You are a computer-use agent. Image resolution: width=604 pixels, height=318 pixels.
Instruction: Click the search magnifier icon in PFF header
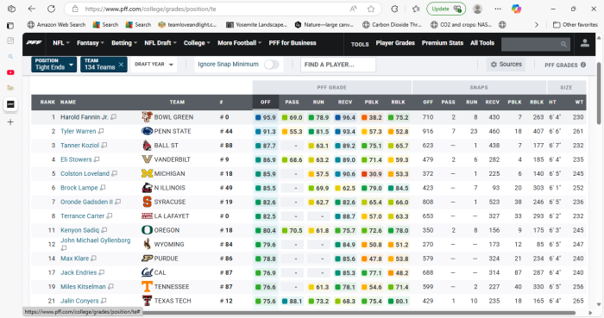563,44
